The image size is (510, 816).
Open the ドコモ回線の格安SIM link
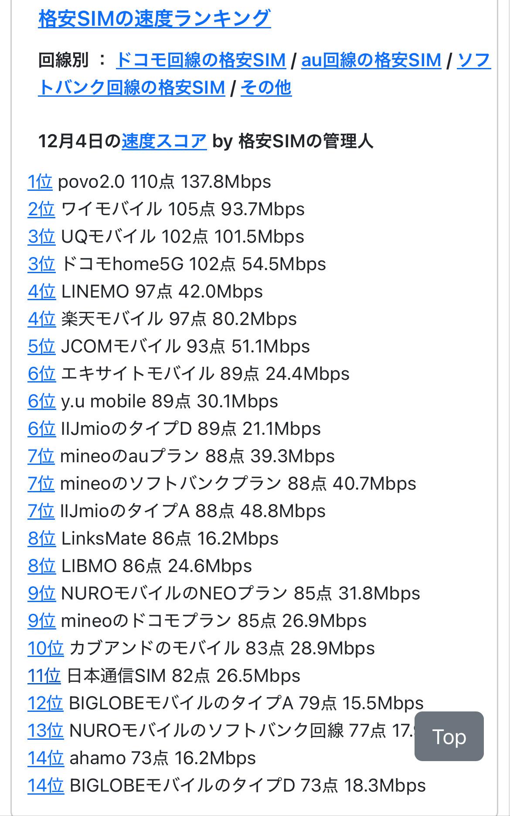pyautogui.click(x=201, y=60)
